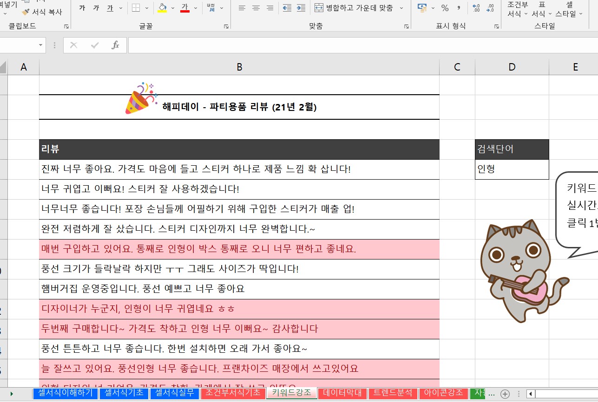Open Conditional Formatting (조건부 서식) menu
The height and width of the screenshot is (402, 598).
coord(518,9)
